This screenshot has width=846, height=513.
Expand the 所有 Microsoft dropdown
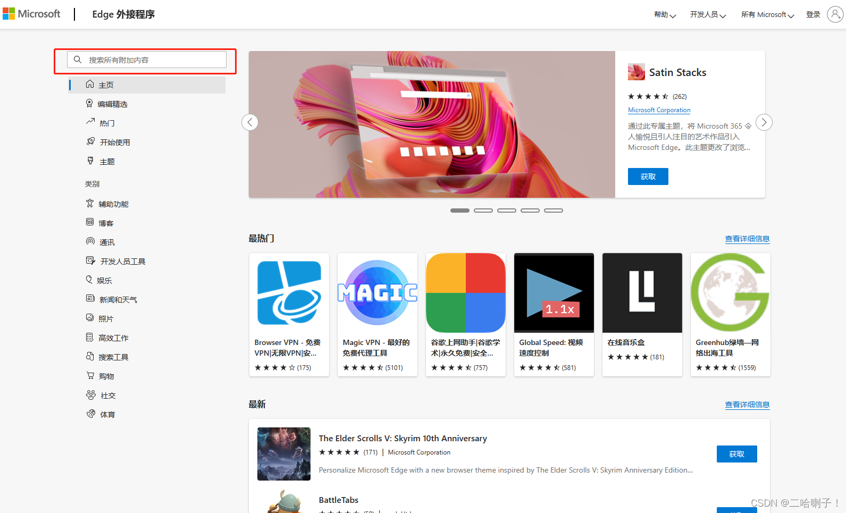click(x=767, y=15)
